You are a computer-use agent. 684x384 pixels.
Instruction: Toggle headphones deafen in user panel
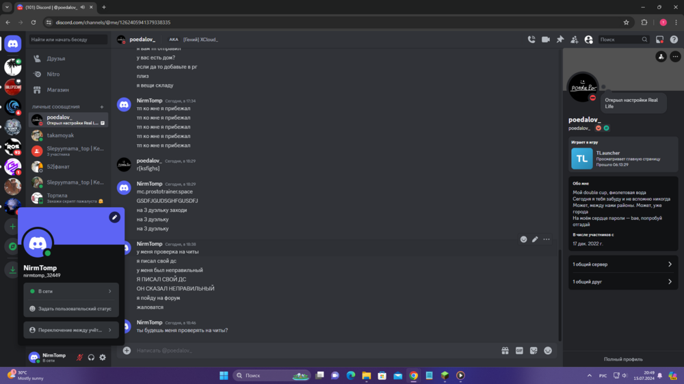(x=91, y=357)
